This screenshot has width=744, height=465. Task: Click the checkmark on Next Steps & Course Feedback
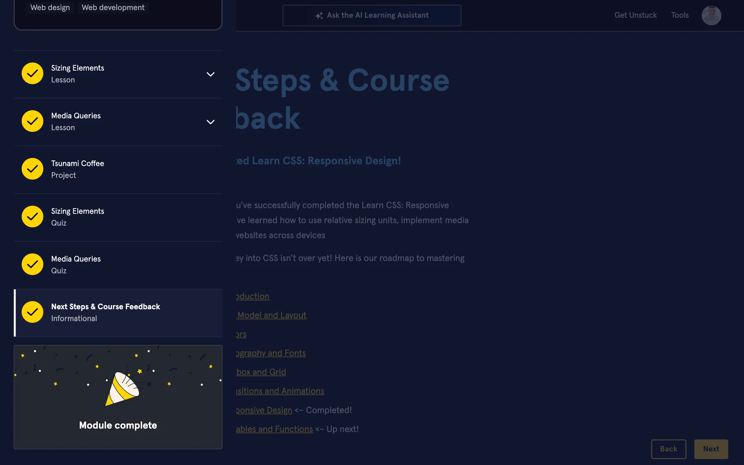(32, 312)
